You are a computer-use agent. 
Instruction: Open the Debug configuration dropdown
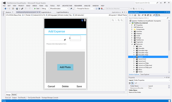(44, 9)
